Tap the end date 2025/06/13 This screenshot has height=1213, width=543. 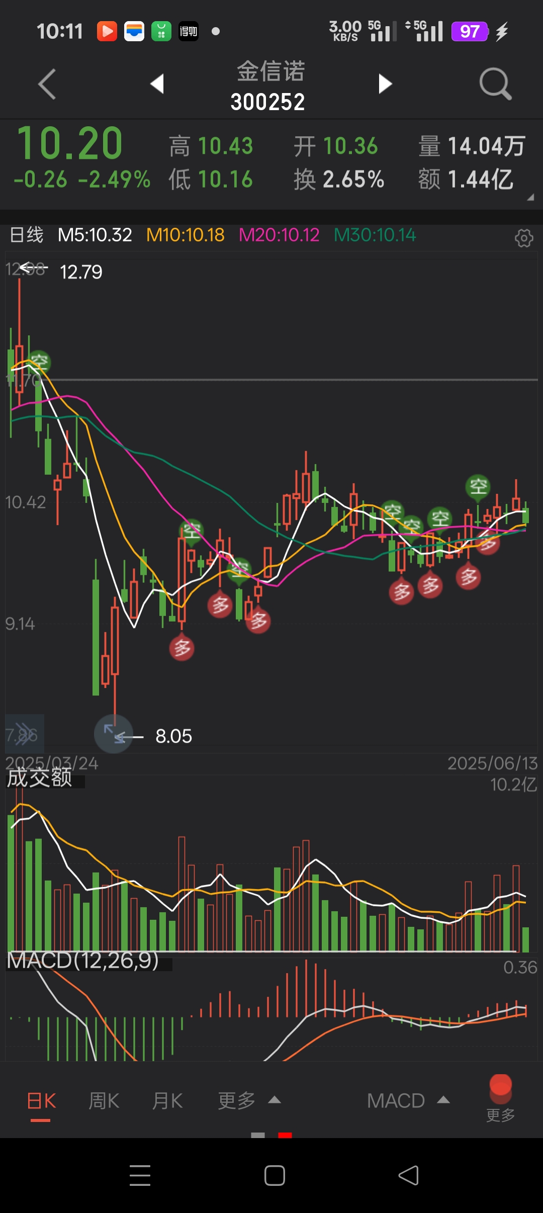[x=493, y=763]
